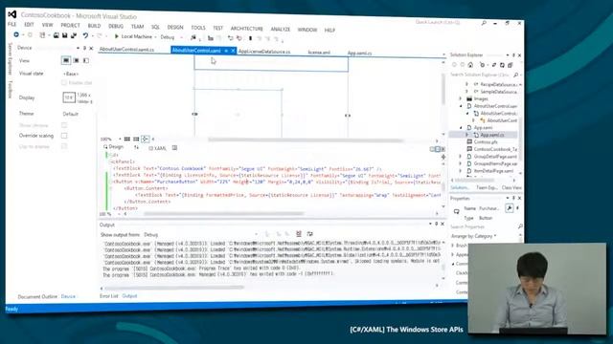Toggle the checkbox under Visual state
The width and height of the screenshot is (613, 344).
coord(64,83)
